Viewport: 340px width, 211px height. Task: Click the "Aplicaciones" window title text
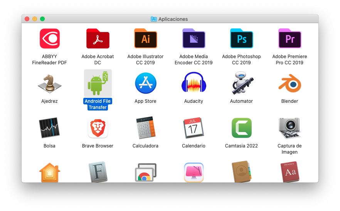173,19
